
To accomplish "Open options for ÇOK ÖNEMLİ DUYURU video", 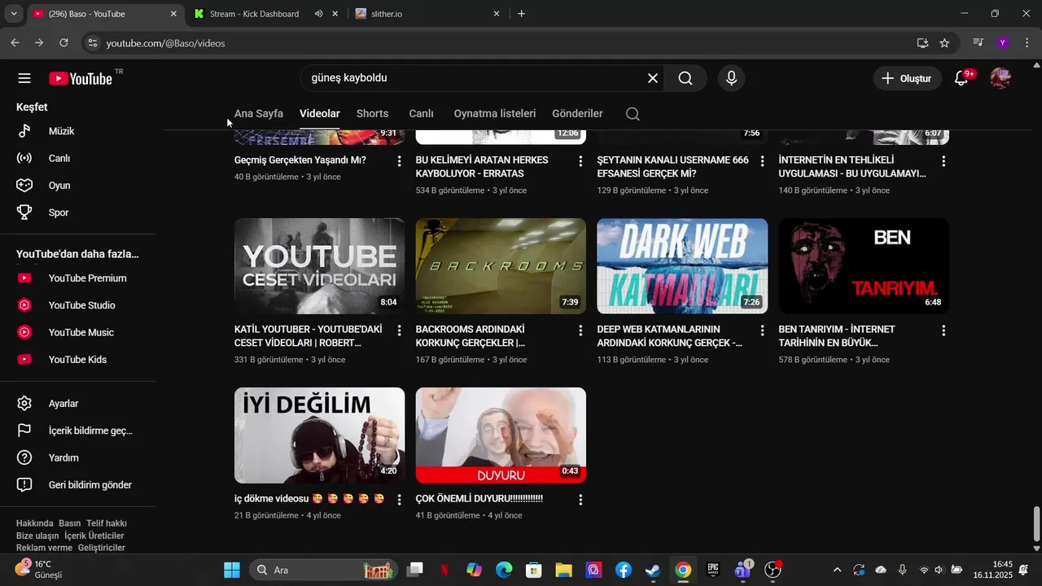I will click(580, 500).
